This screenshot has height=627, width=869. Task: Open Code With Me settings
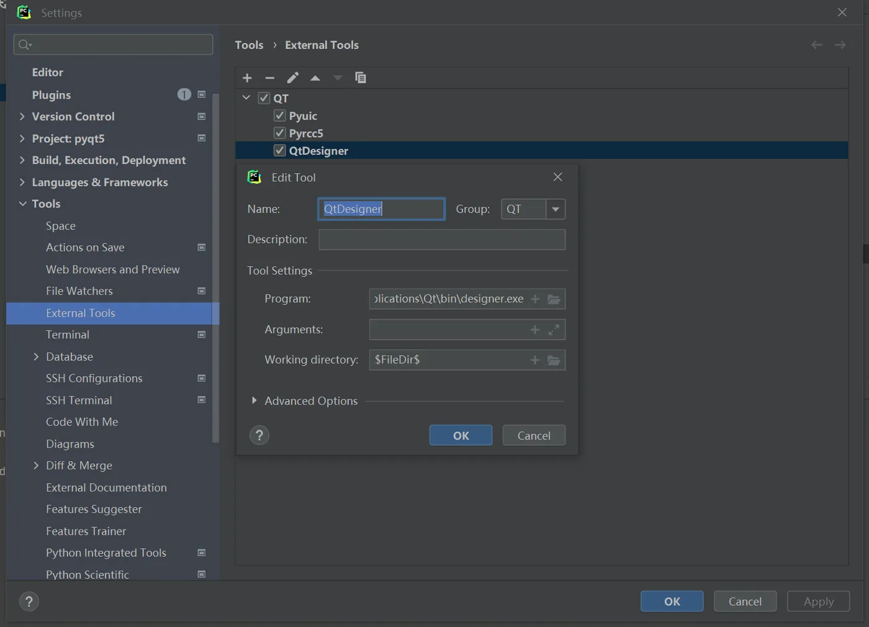click(82, 422)
